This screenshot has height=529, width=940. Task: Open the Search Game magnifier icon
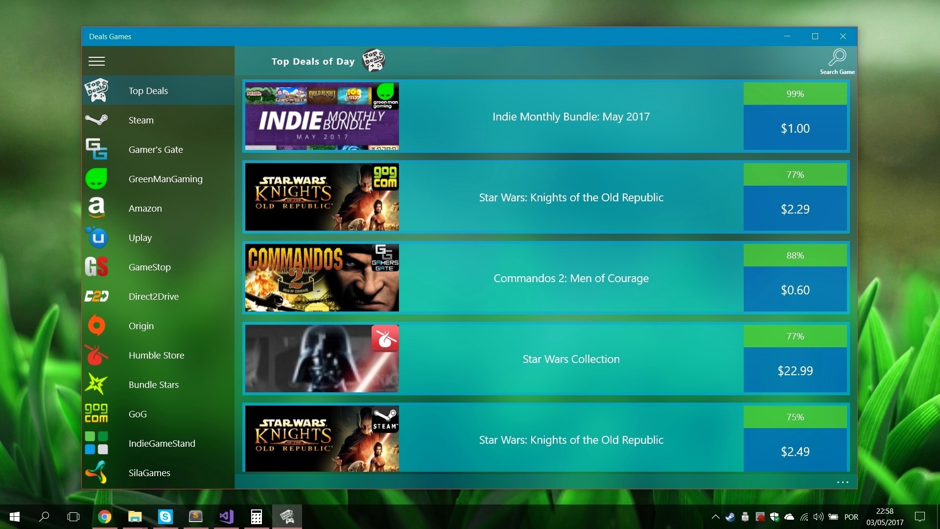(x=837, y=58)
